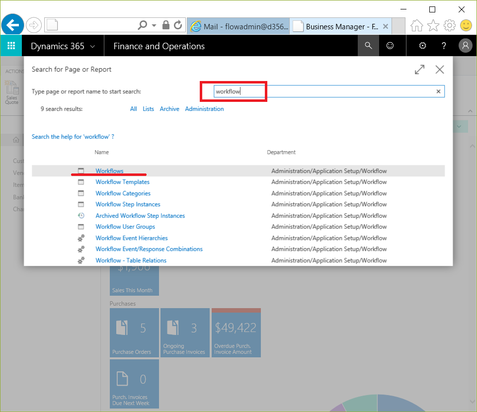Open Archived Workflow Step Instances link

point(140,215)
